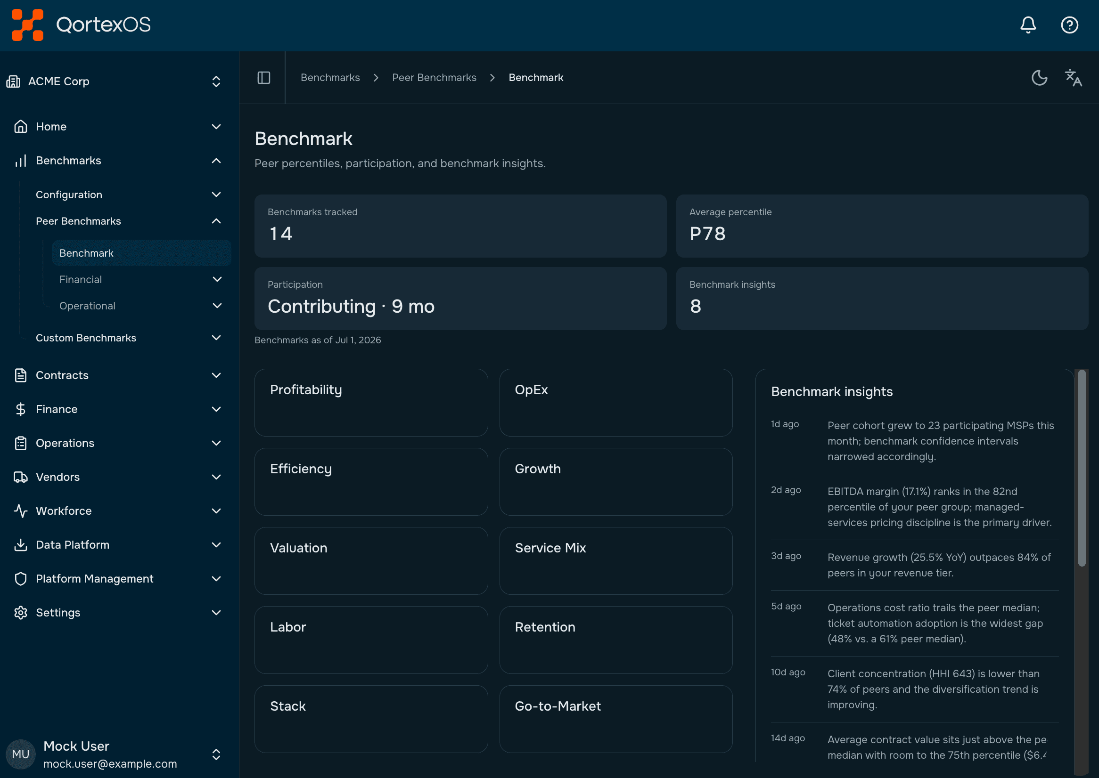Open the OpEx benchmark card
The width and height of the screenshot is (1099, 778).
pyautogui.click(x=616, y=402)
